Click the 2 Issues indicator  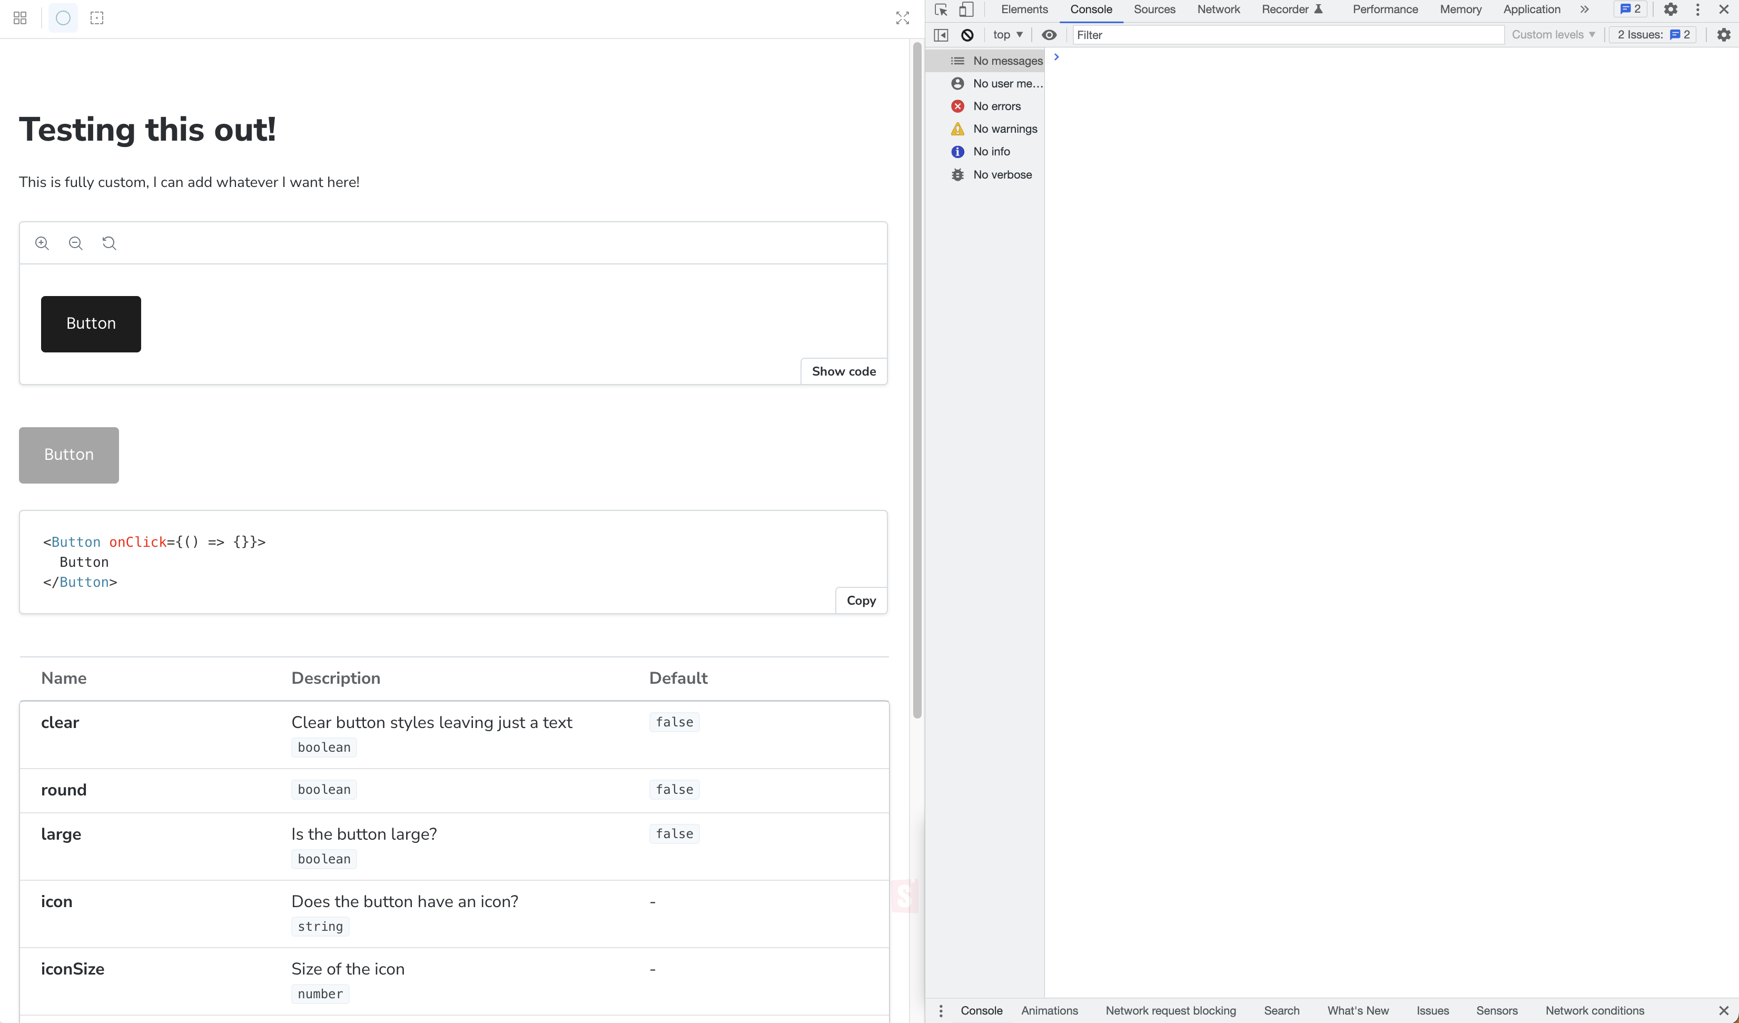tap(1653, 35)
